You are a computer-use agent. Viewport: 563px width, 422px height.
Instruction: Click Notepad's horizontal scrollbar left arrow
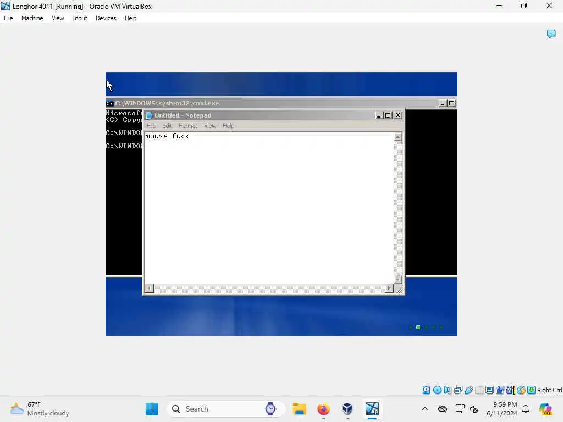[149, 288]
